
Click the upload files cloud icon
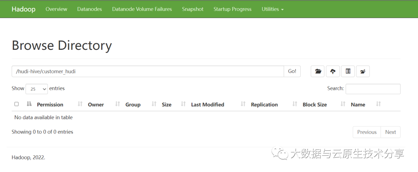pos(333,71)
